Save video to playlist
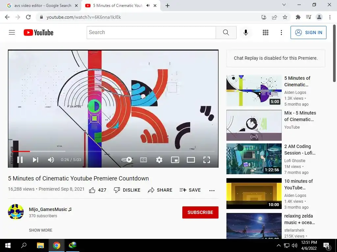The height and width of the screenshot is (252, 337). point(190,190)
